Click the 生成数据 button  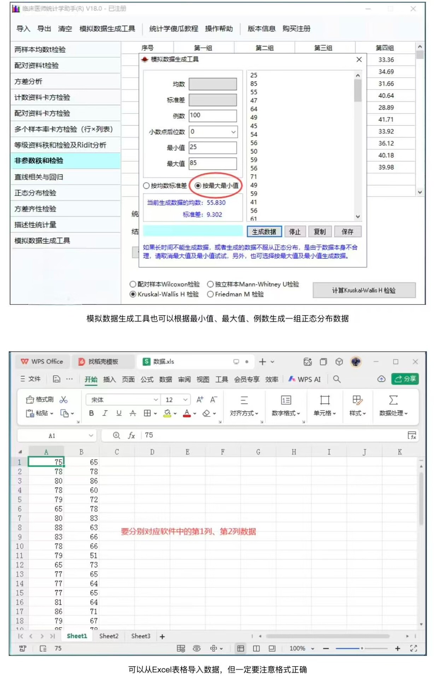click(x=264, y=232)
